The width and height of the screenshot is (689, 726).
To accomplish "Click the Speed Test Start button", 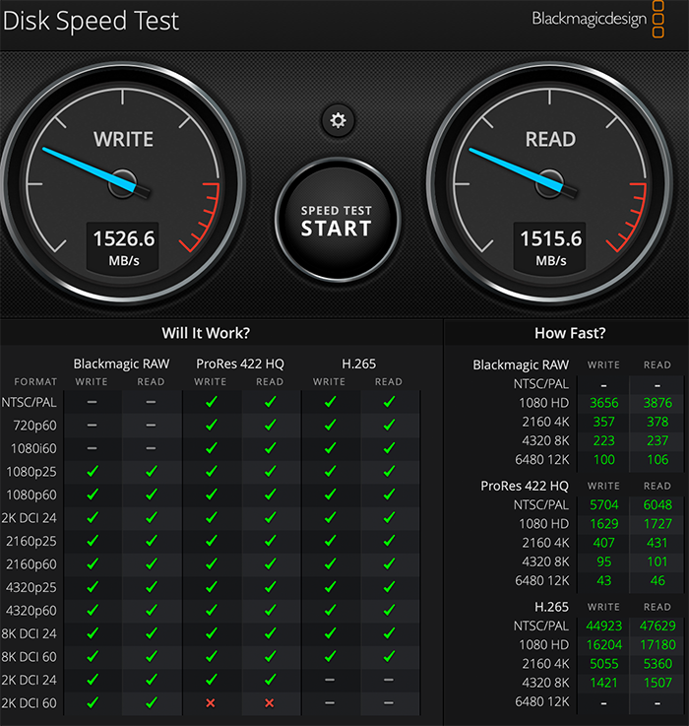I will pyautogui.click(x=337, y=221).
